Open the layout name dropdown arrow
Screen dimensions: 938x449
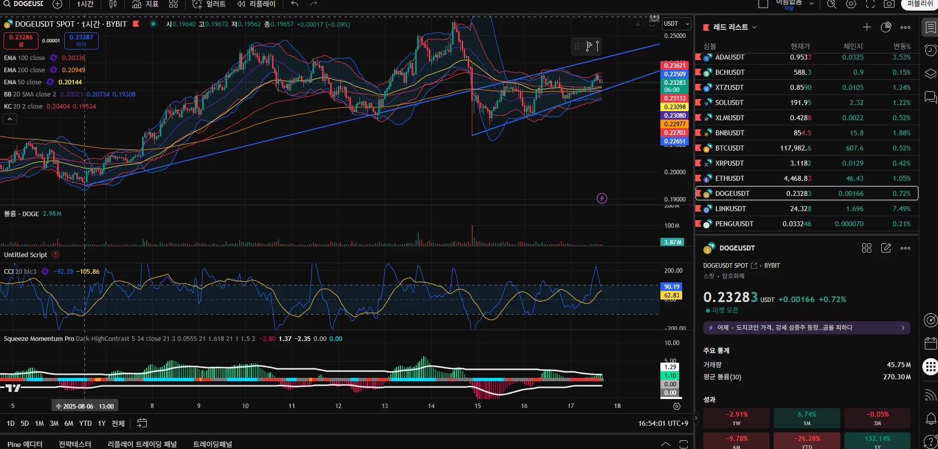[x=812, y=4]
